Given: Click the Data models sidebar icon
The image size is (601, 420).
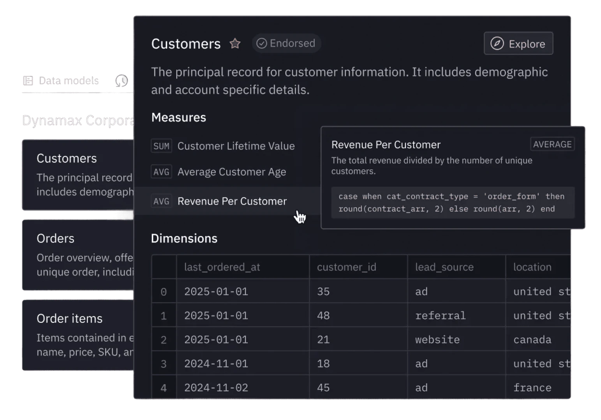Looking at the screenshot, I should tap(28, 80).
